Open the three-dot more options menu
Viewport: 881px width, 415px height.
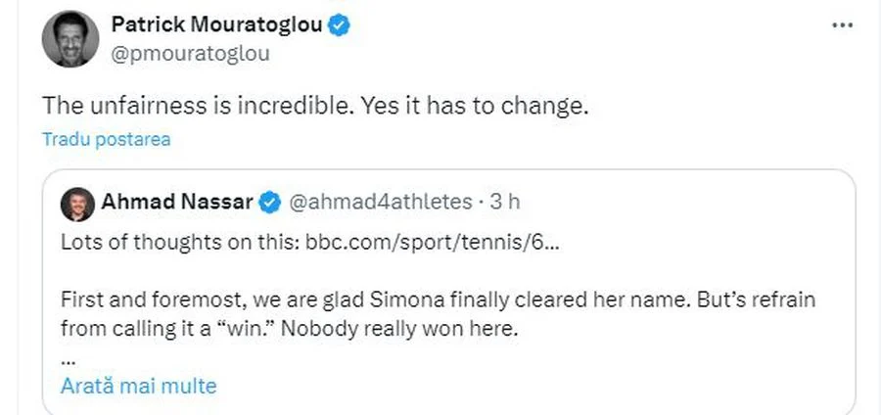pos(842,25)
